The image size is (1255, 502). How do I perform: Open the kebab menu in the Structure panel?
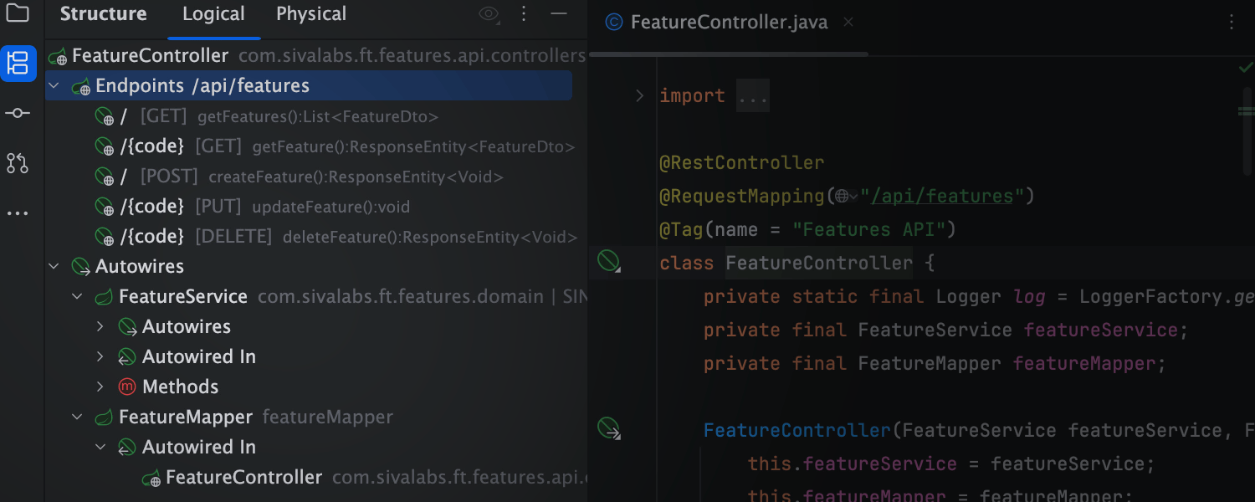point(524,14)
